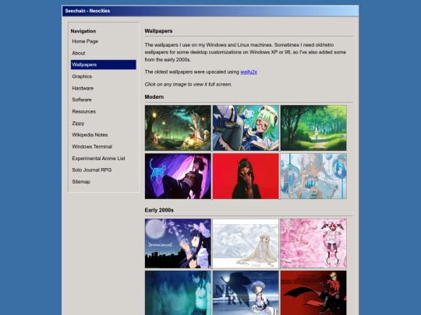This screenshot has width=421, height=315.
Task: View red-coated blond character wallpaper
Action: [313, 292]
